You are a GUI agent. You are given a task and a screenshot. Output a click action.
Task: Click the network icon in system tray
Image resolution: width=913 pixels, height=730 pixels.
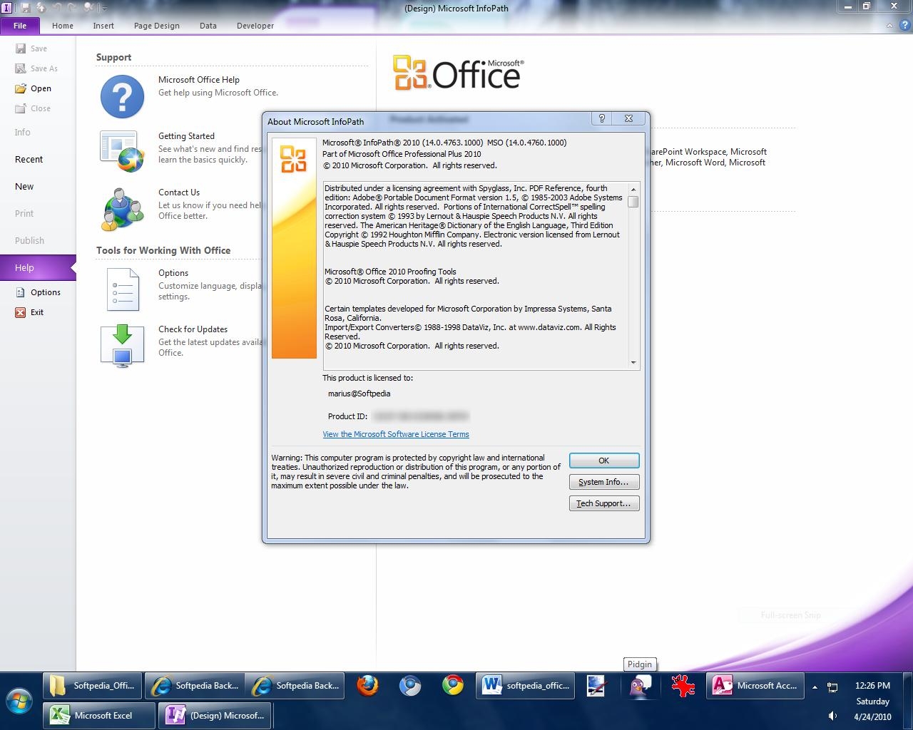tap(832, 687)
